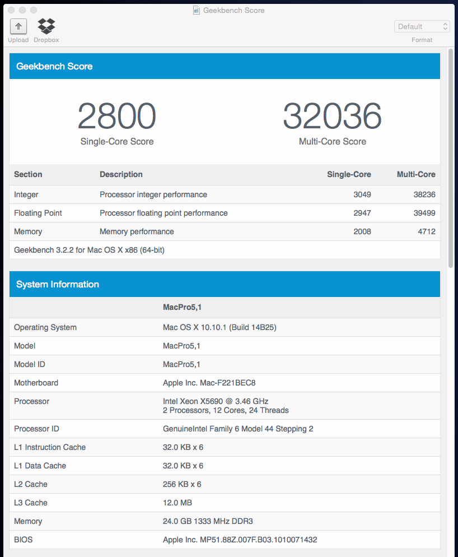This screenshot has width=458, height=557.
Task: Click the document icon in title bar
Action: [197, 10]
